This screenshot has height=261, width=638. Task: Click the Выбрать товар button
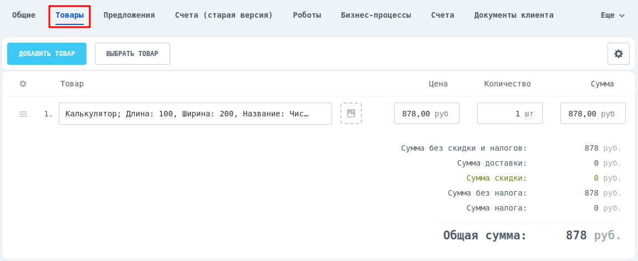tap(132, 54)
